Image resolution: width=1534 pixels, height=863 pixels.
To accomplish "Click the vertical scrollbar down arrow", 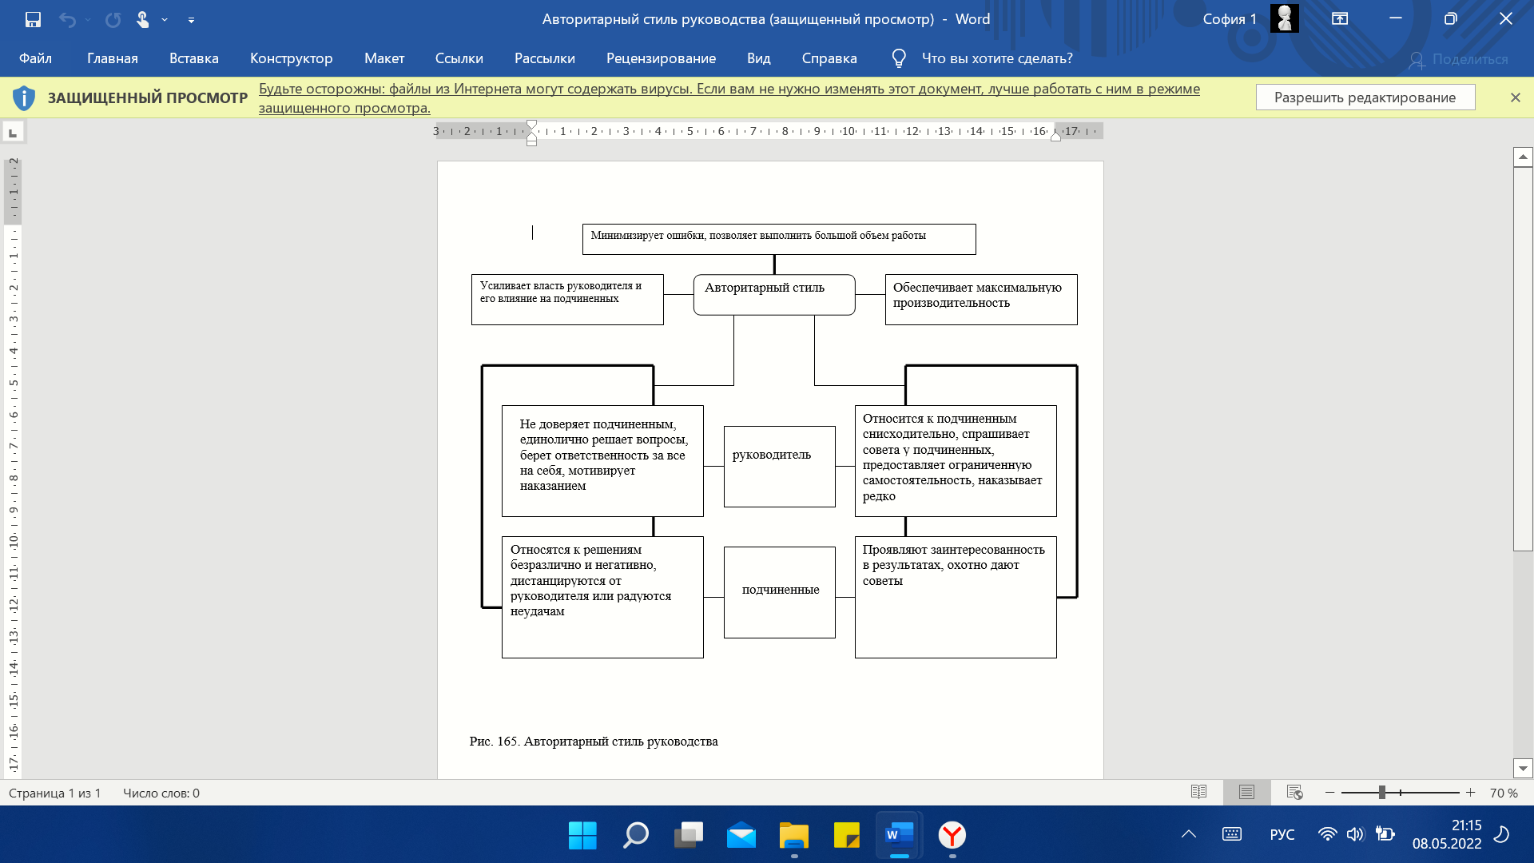I will [1523, 768].
